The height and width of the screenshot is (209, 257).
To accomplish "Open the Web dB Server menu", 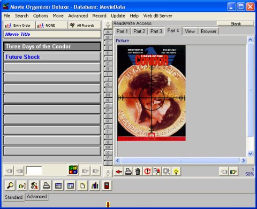I will pyautogui.click(x=158, y=16).
